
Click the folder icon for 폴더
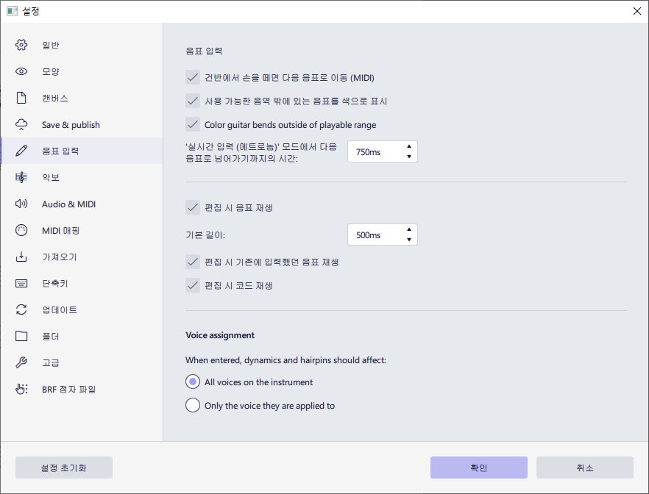click(x=21, y=336)
